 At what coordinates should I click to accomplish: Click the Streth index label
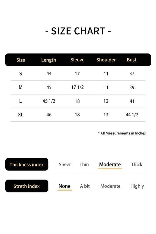[27, 186]
